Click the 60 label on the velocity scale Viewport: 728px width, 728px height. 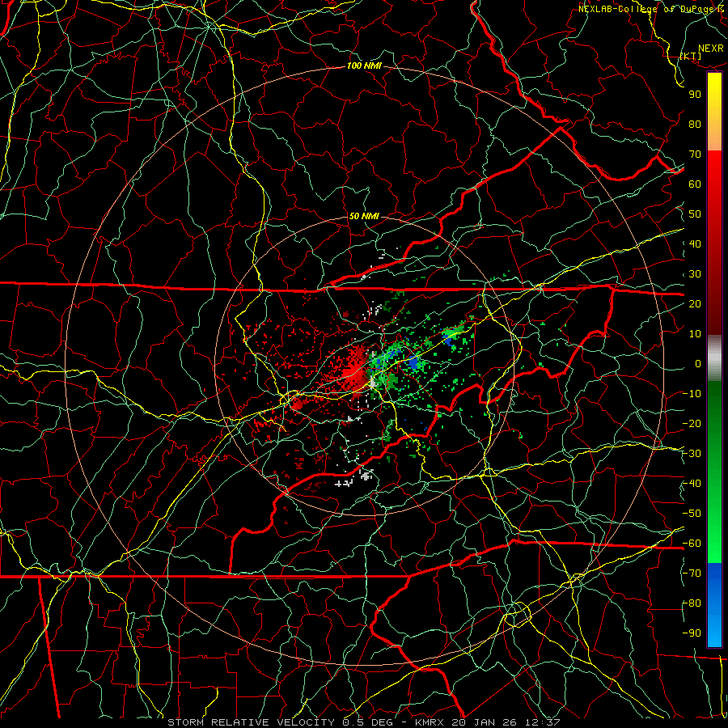[695, 184]
